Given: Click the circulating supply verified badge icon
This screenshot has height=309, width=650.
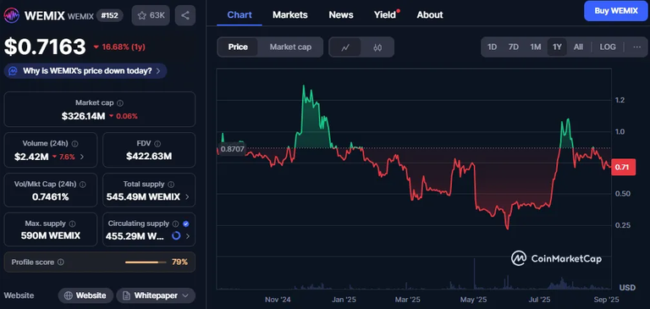Looking at the screenshot, I should pos(185,223).
